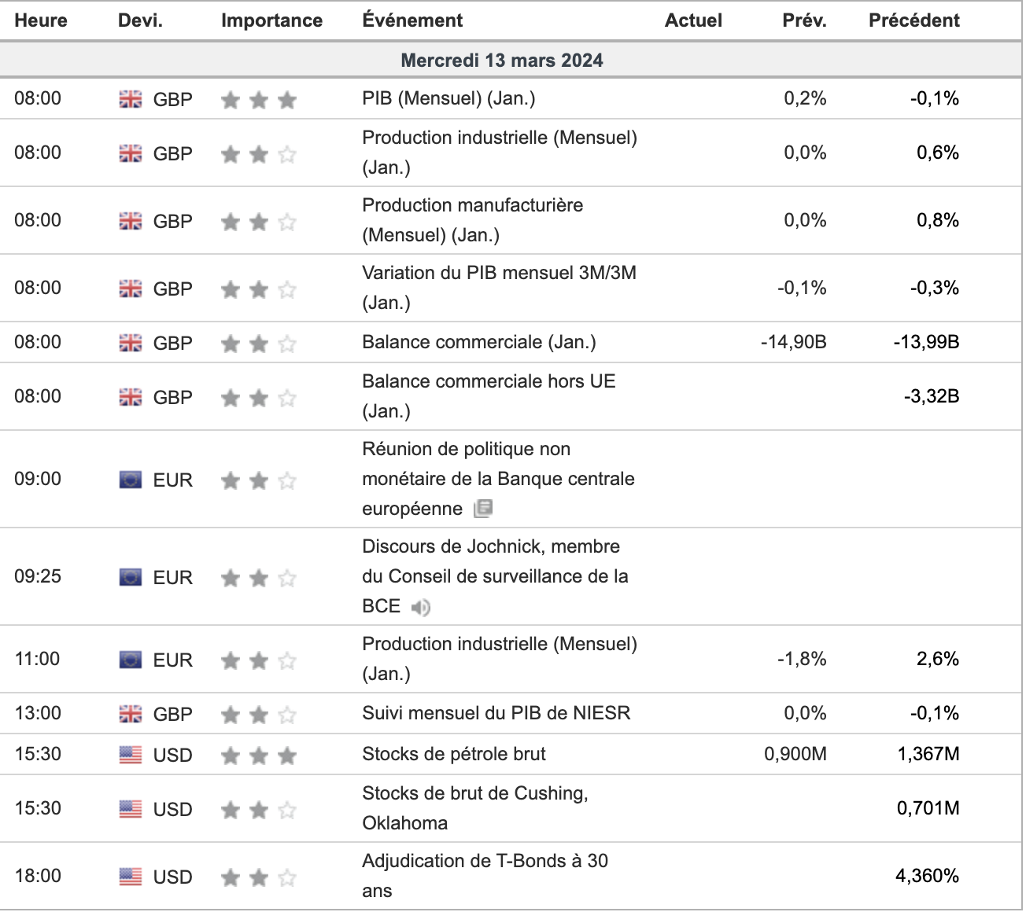Image resolution: width=1026 pixels, height=912 pixels.
Task: Open Variation du PIB mensuel 3M/3M event
Action: (500, 288)
